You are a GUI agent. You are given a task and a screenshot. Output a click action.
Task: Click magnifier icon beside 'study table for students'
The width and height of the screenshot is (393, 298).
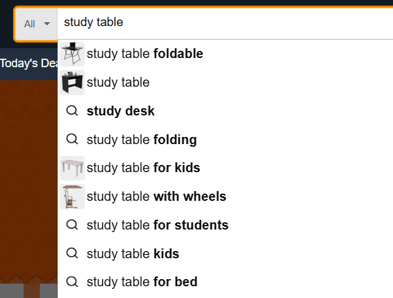[x=72, y=225]
